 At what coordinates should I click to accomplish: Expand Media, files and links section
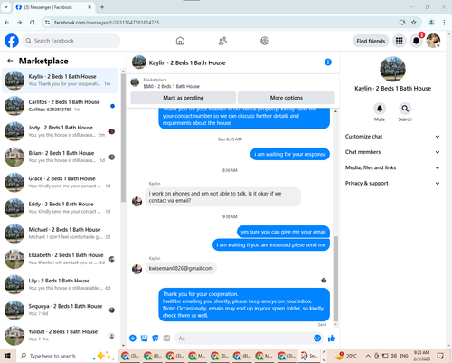tap(392, 167)
